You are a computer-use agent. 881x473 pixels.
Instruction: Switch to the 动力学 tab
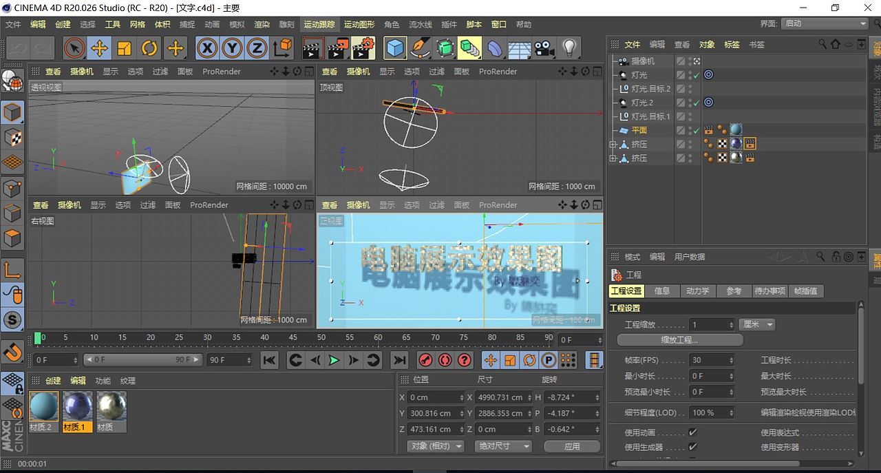(697, 291)
